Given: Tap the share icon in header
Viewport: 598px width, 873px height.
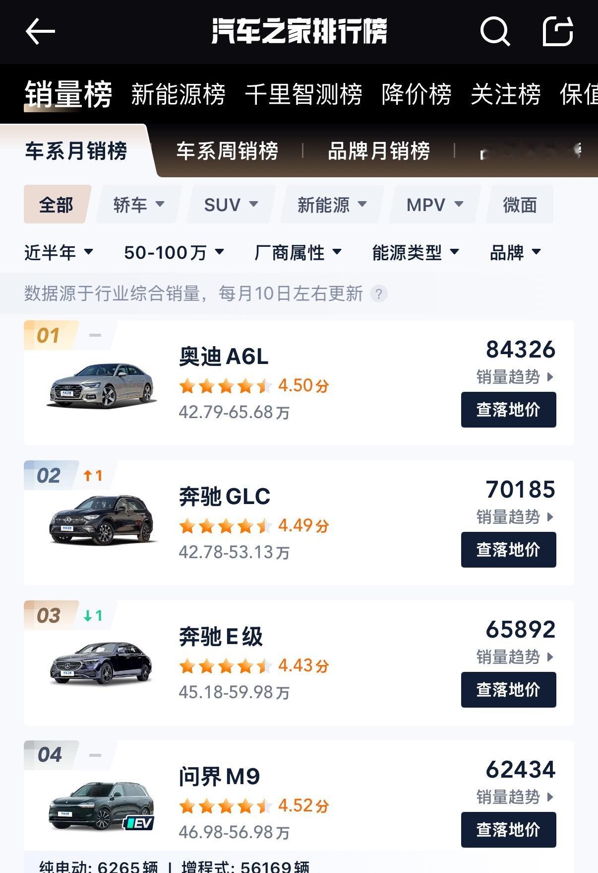Looking at the screenshot, I should click(558, 31).
